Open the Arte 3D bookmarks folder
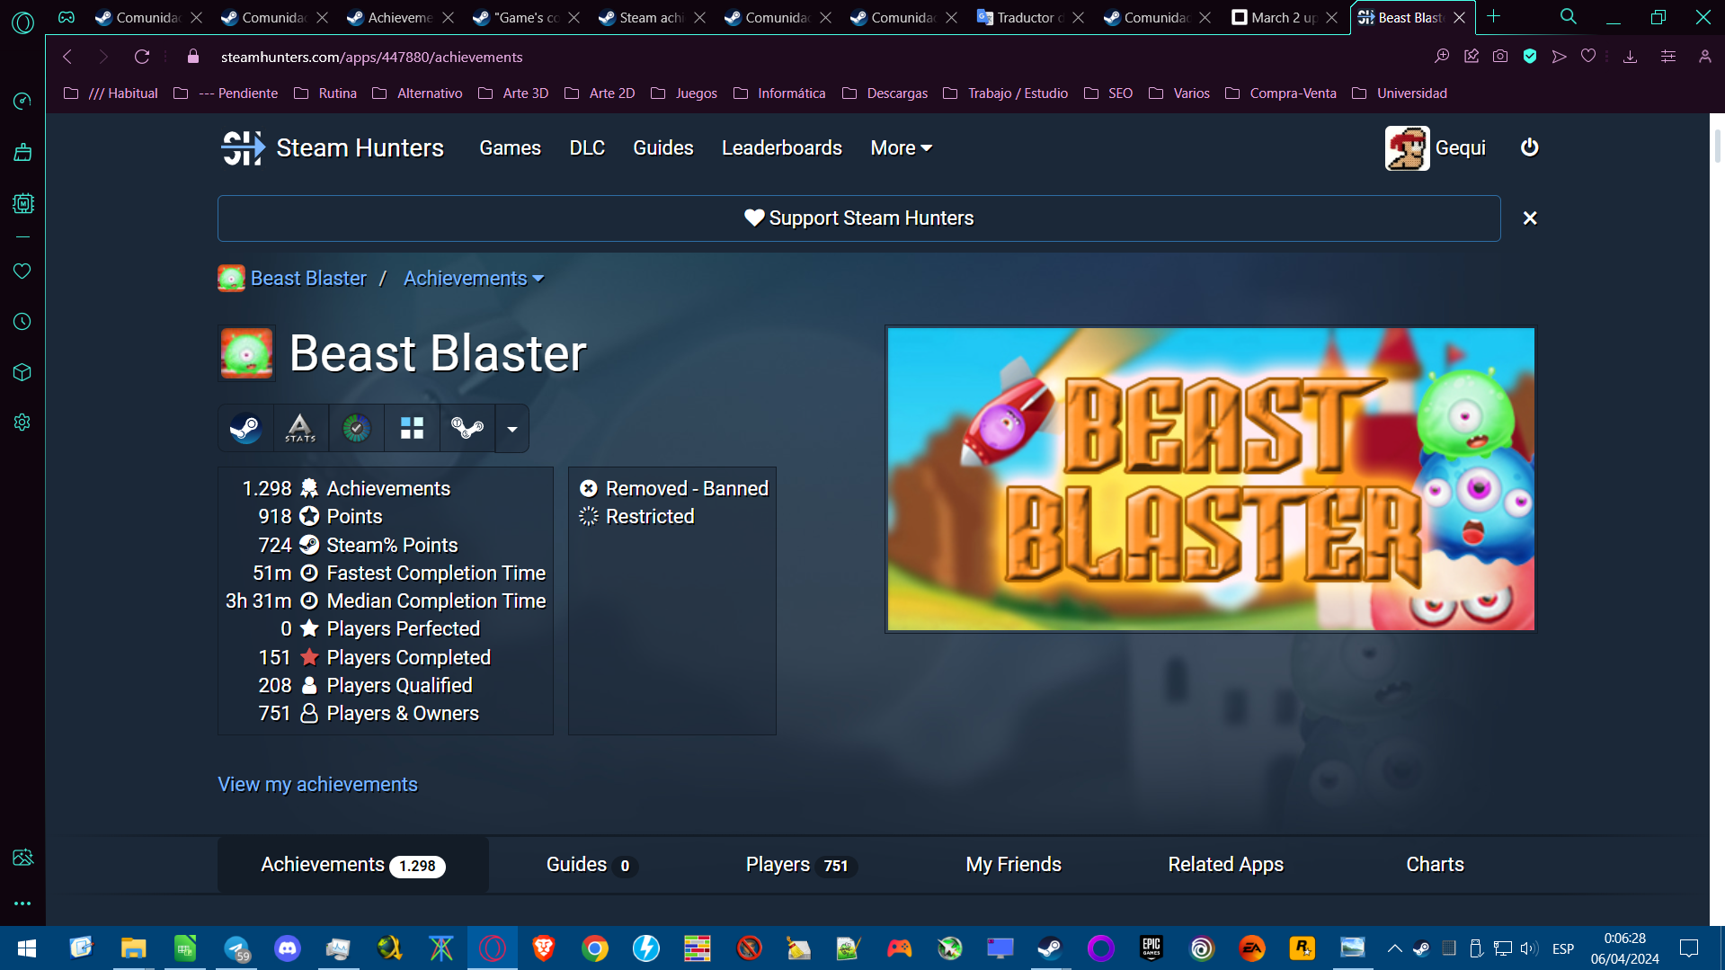1725x970 pixels. click(x=513, y=93)
